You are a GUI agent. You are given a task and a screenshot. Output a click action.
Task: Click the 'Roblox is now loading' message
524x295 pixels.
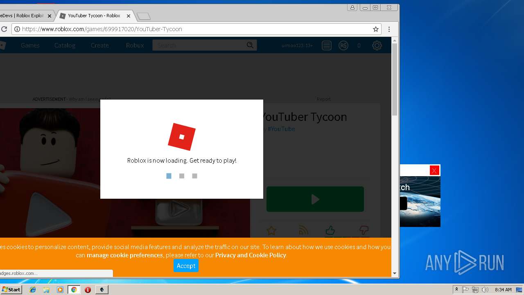pyautogui.click(x=182, y=161)
